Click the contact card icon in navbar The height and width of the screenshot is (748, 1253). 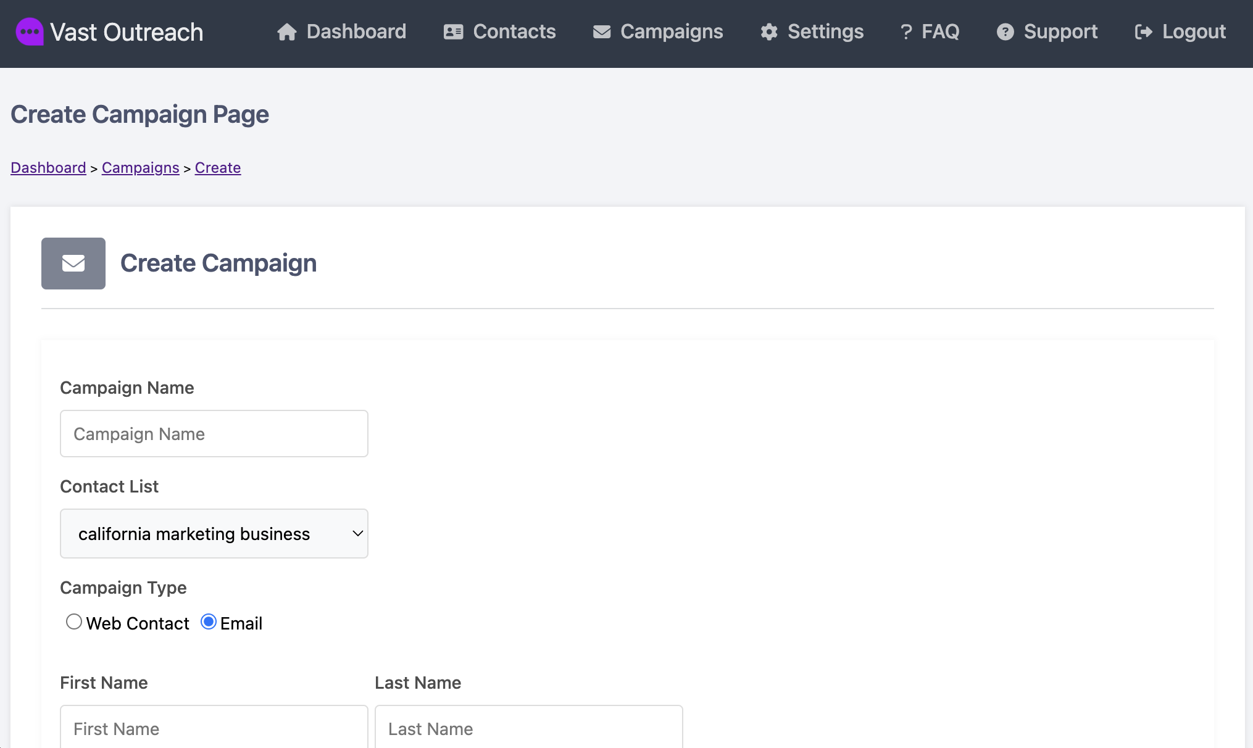point(454,32)
